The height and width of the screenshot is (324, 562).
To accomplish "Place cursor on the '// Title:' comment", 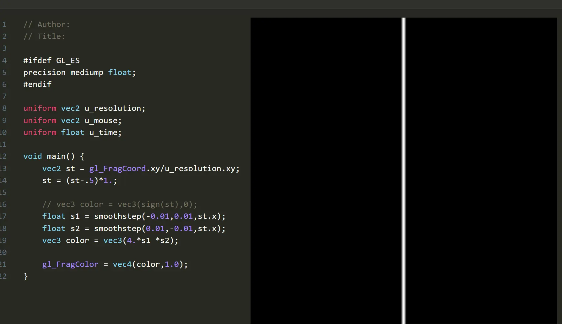I will 44,36.
